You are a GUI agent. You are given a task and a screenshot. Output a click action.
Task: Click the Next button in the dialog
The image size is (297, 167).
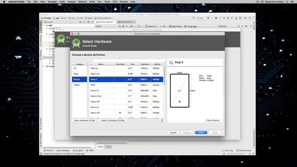click(x=201, y=133)
